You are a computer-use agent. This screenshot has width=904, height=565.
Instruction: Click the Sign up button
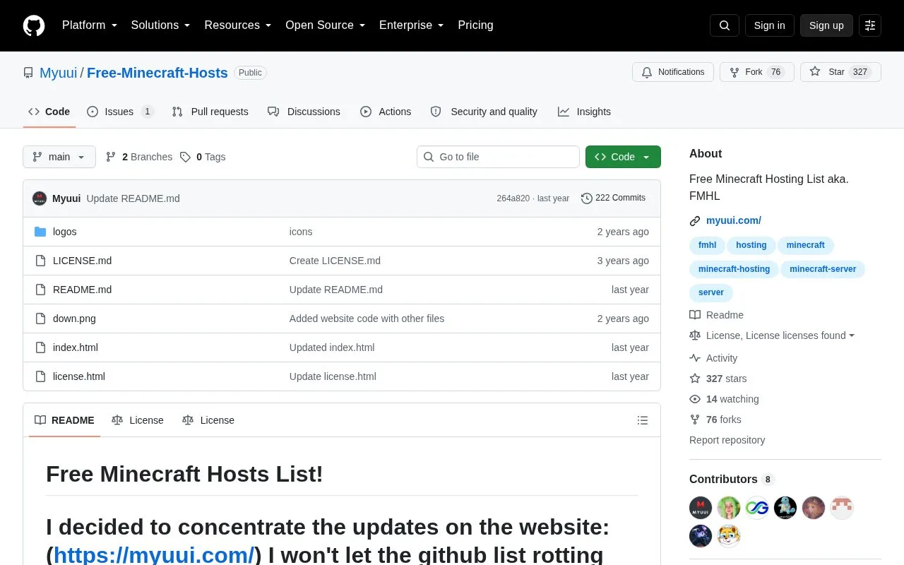tap(826, 25)
